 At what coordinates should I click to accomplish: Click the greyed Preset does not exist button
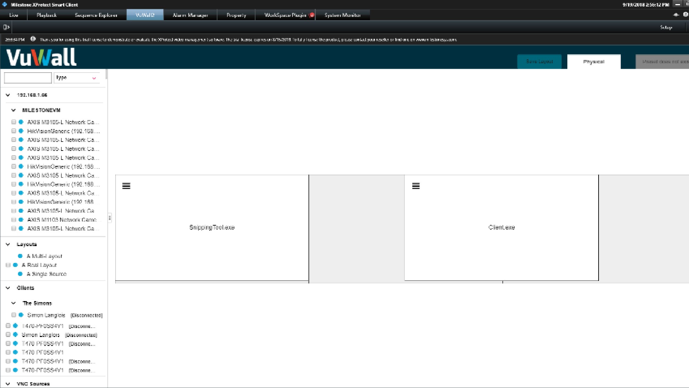(x=662, y=62)
